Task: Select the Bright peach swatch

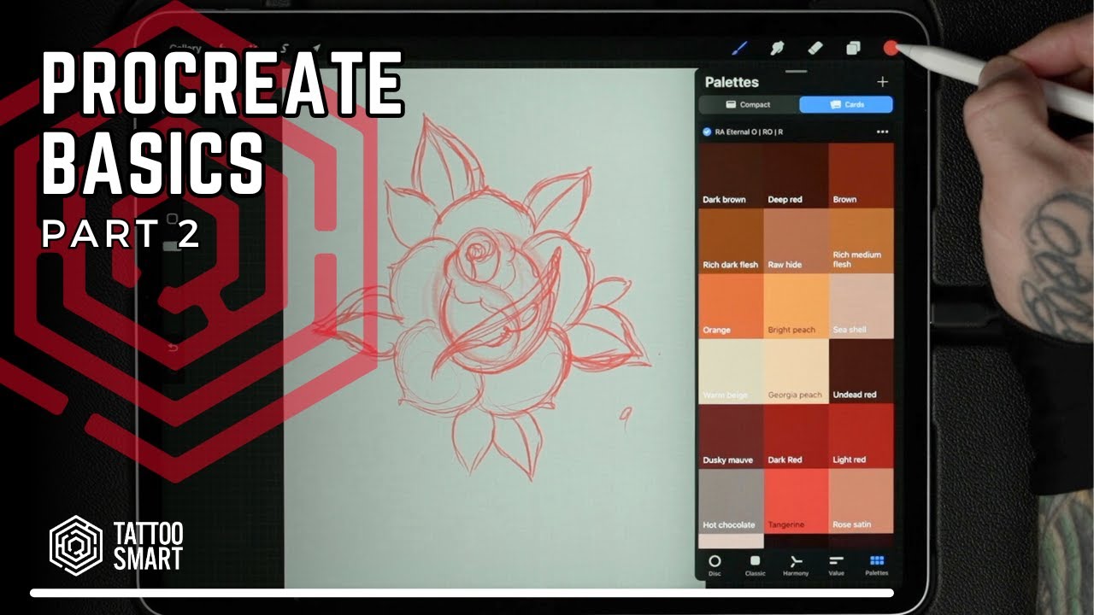Action: tap(796, 306)
